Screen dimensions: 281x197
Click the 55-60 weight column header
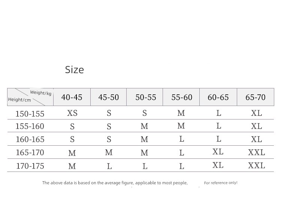181,97
